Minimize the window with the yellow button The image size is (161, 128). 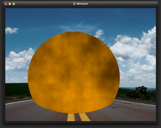tap(10, 4)
